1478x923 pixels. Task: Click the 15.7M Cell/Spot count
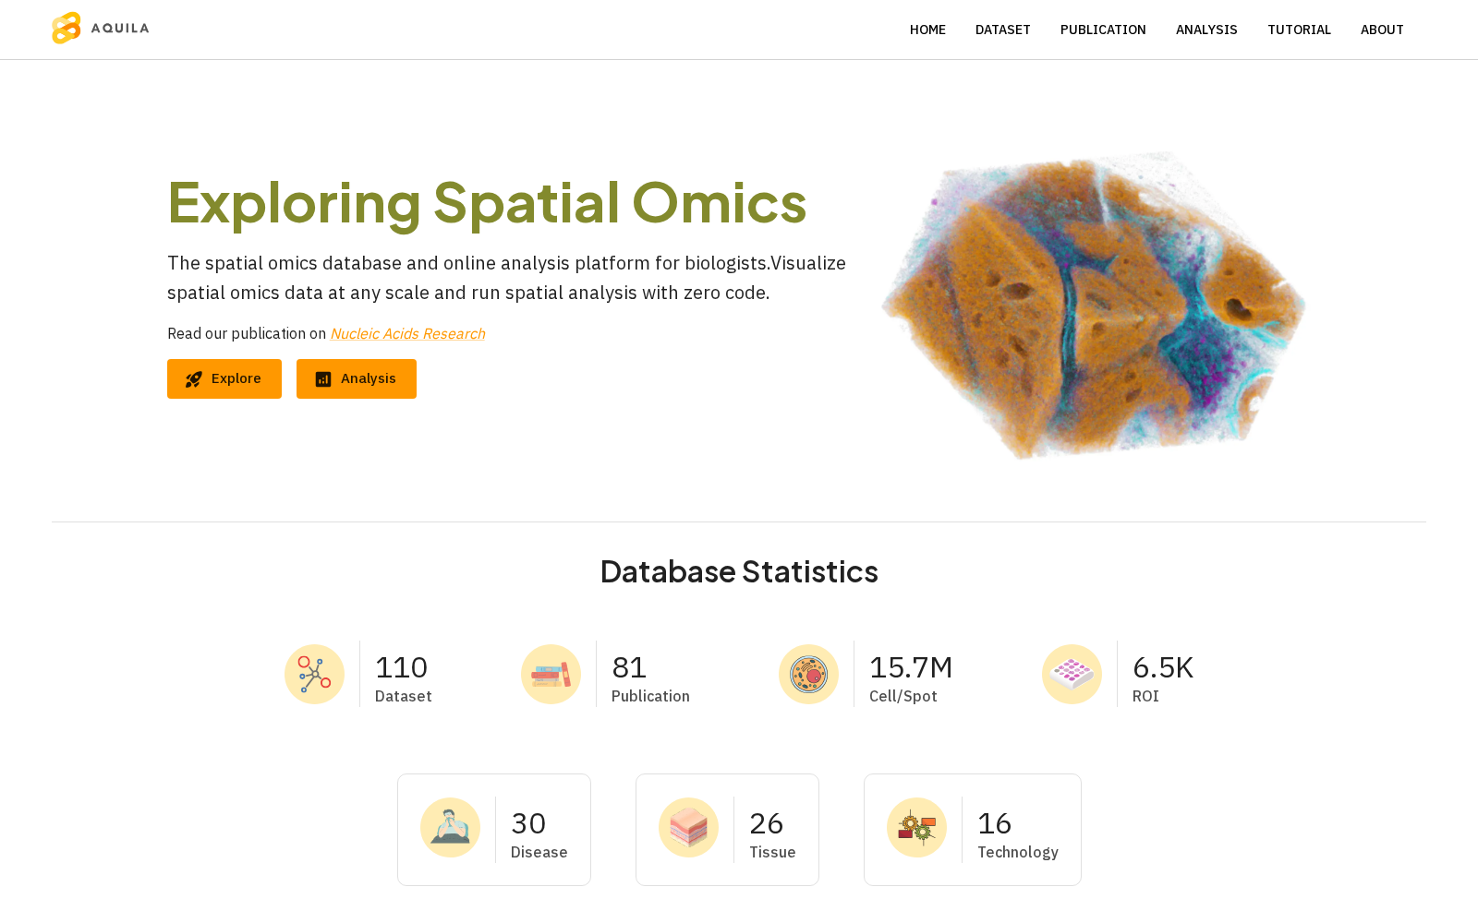coord(911,667)
